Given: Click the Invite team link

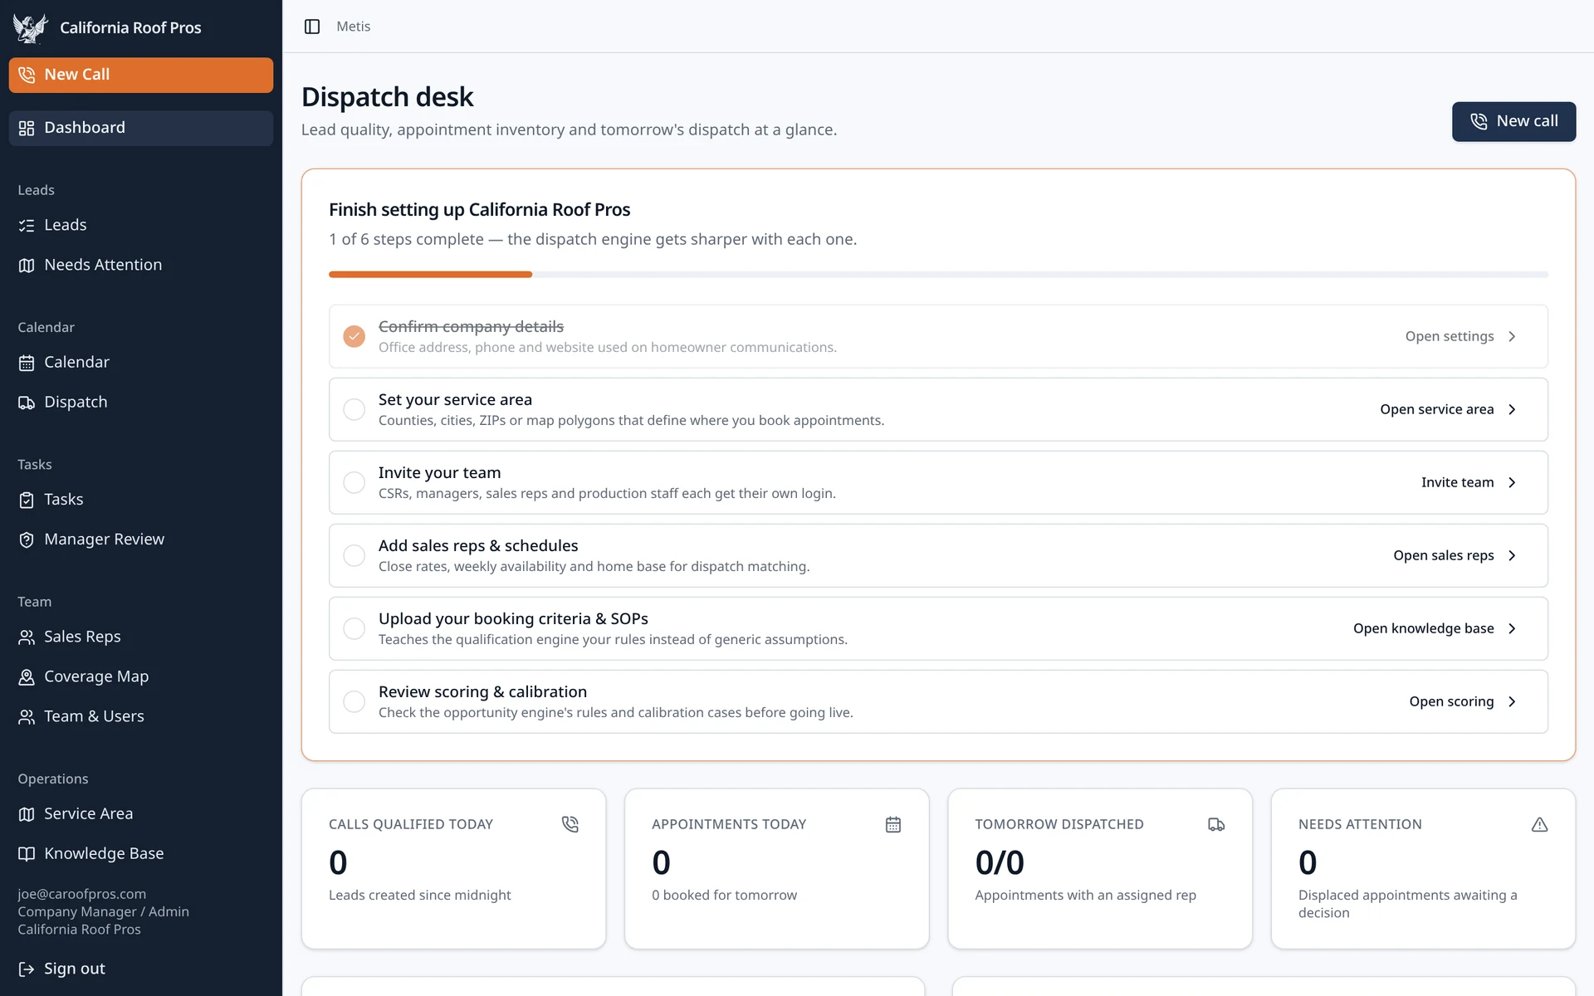Looking at the screenshot, I should click(x=1457, y=482).
